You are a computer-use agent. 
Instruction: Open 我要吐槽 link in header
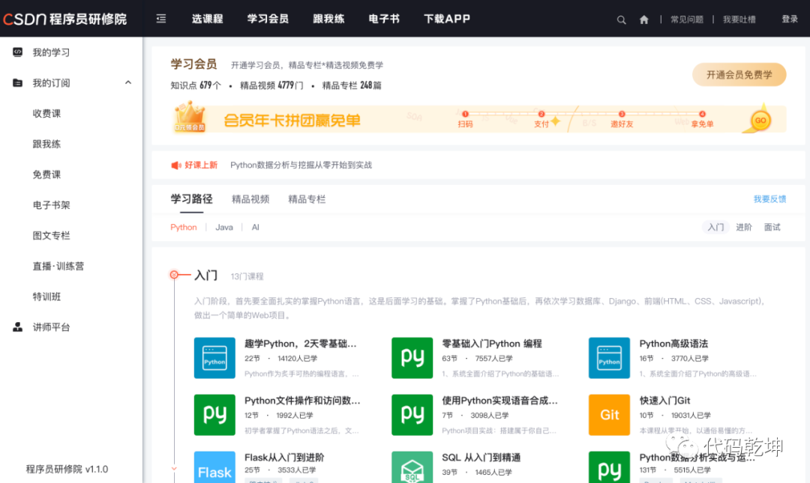click(x=739, y=19)
